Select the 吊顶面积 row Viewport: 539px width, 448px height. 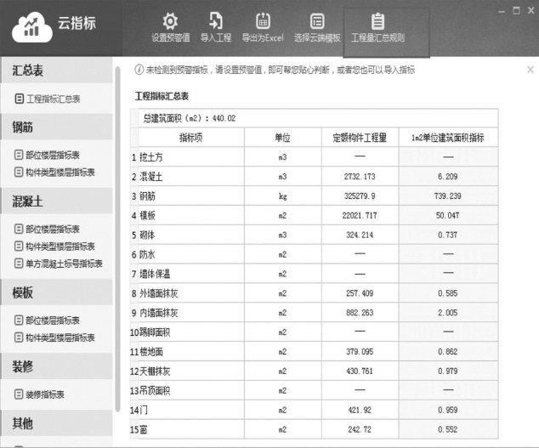[314, 390]
